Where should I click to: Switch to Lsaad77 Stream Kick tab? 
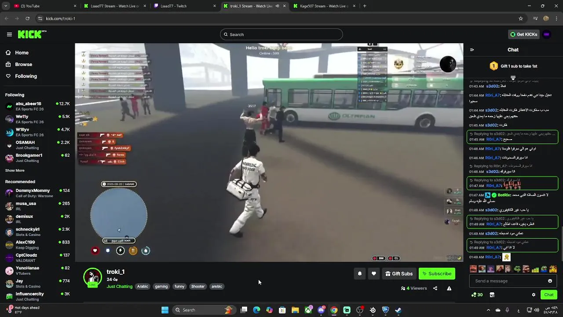pos(114,6)
